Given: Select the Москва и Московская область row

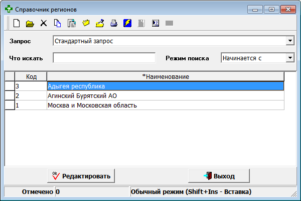Looking at the screenshot, I should click(x=166, y=106).
